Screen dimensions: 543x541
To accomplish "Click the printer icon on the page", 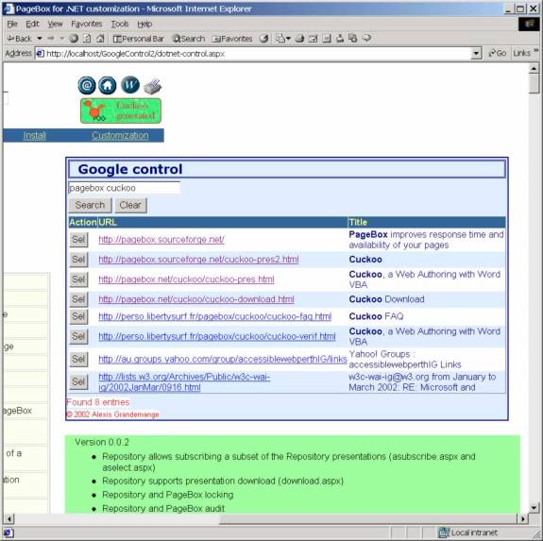I will [153, 87].
